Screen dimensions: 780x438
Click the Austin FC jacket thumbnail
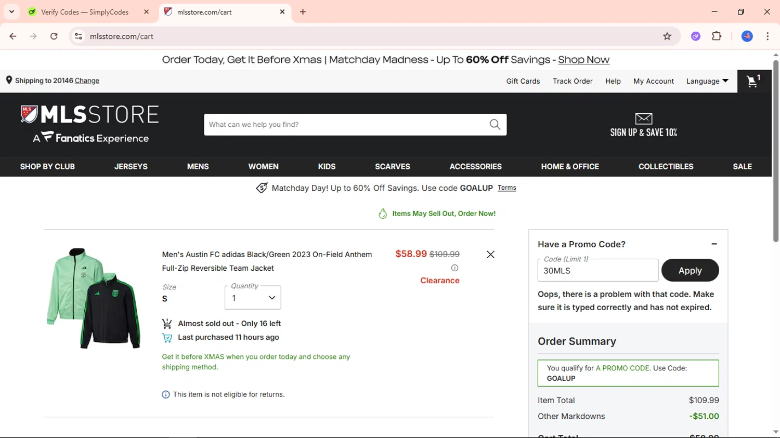click(94, 298)
